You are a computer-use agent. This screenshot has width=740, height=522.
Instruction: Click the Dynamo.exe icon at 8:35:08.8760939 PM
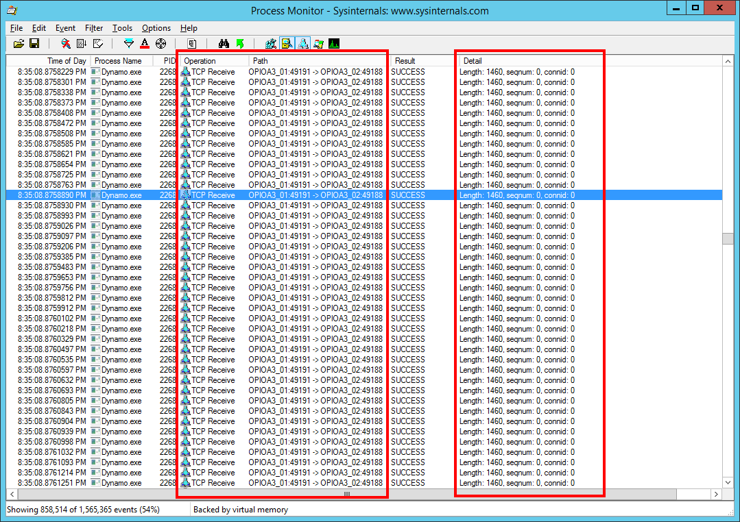click(x=95, y=432)
